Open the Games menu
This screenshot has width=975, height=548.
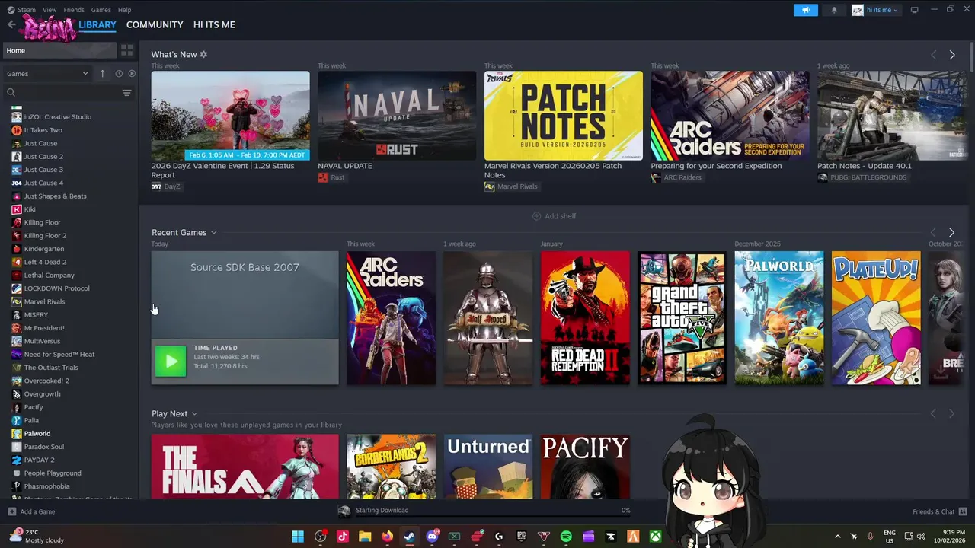[x=101, y=10]
